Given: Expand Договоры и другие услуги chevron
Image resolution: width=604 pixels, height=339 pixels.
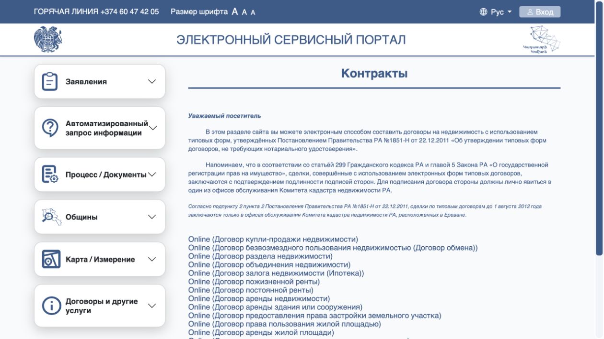Looking at the screenshot, I should (x=152, y=306).
